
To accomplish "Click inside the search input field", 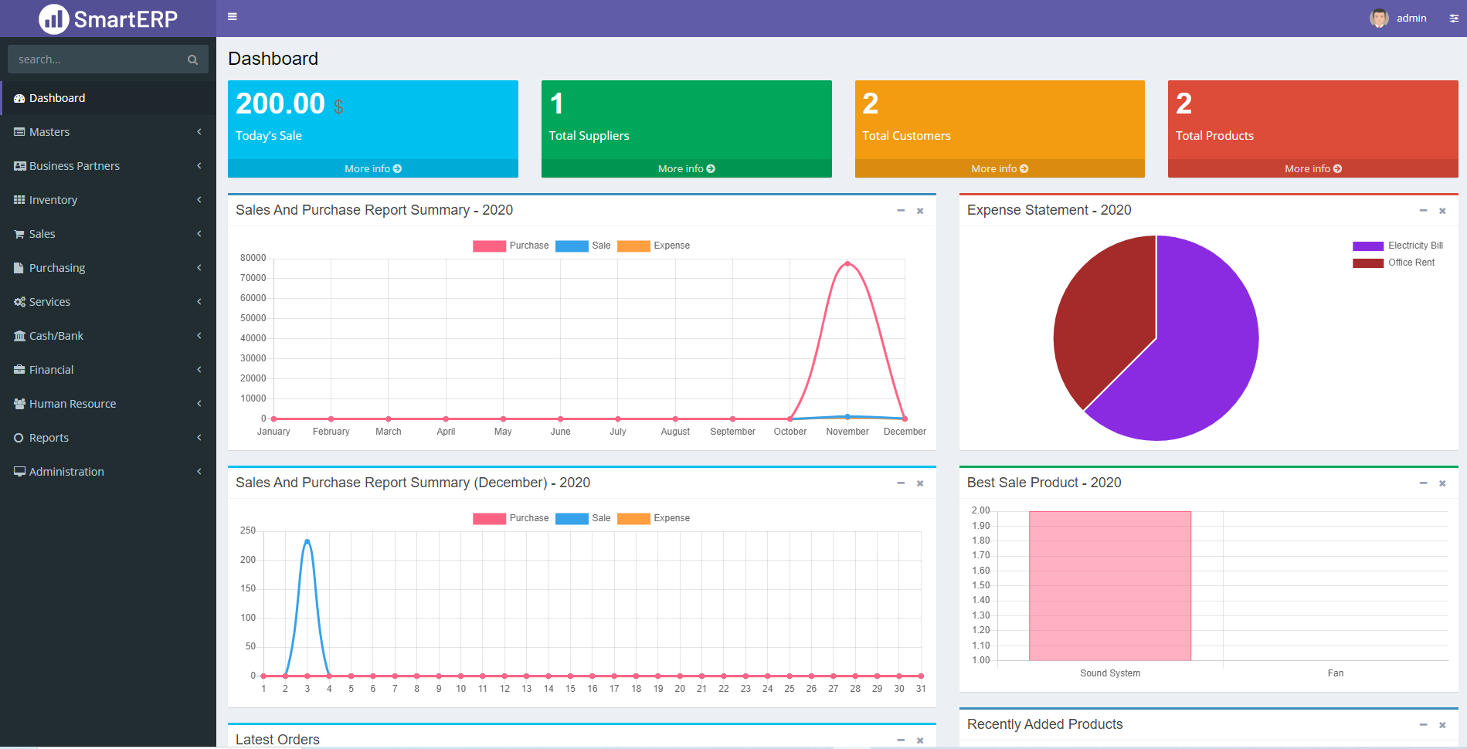I will coord(93,59).
